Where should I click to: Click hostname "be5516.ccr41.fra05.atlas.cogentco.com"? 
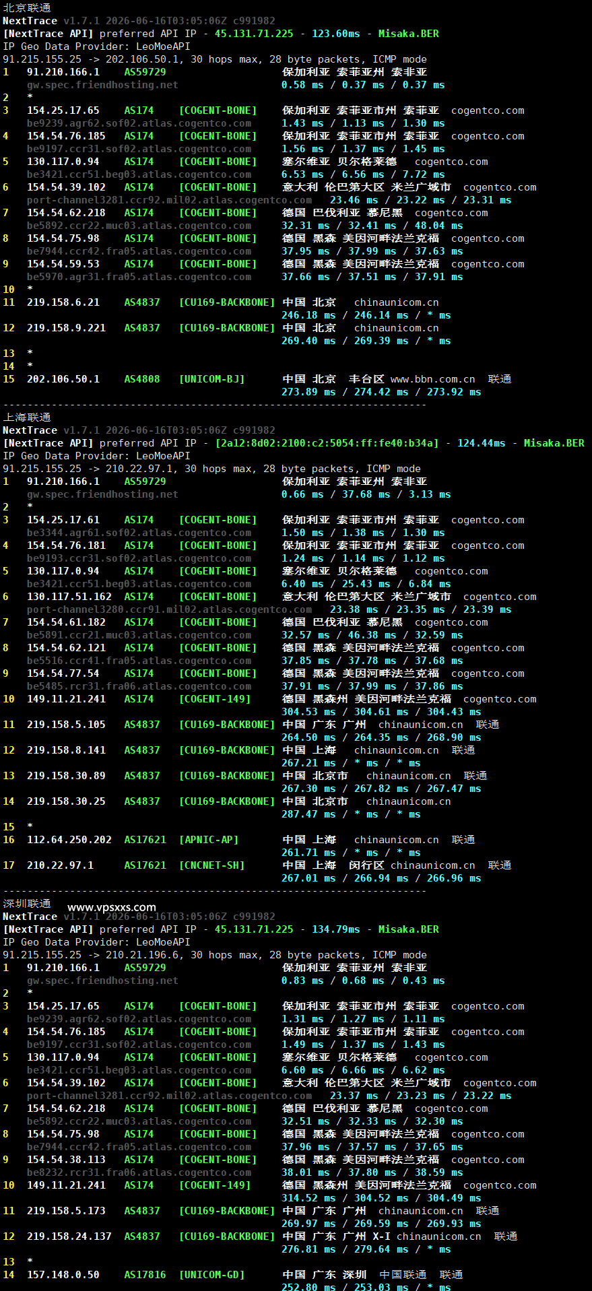139,661
